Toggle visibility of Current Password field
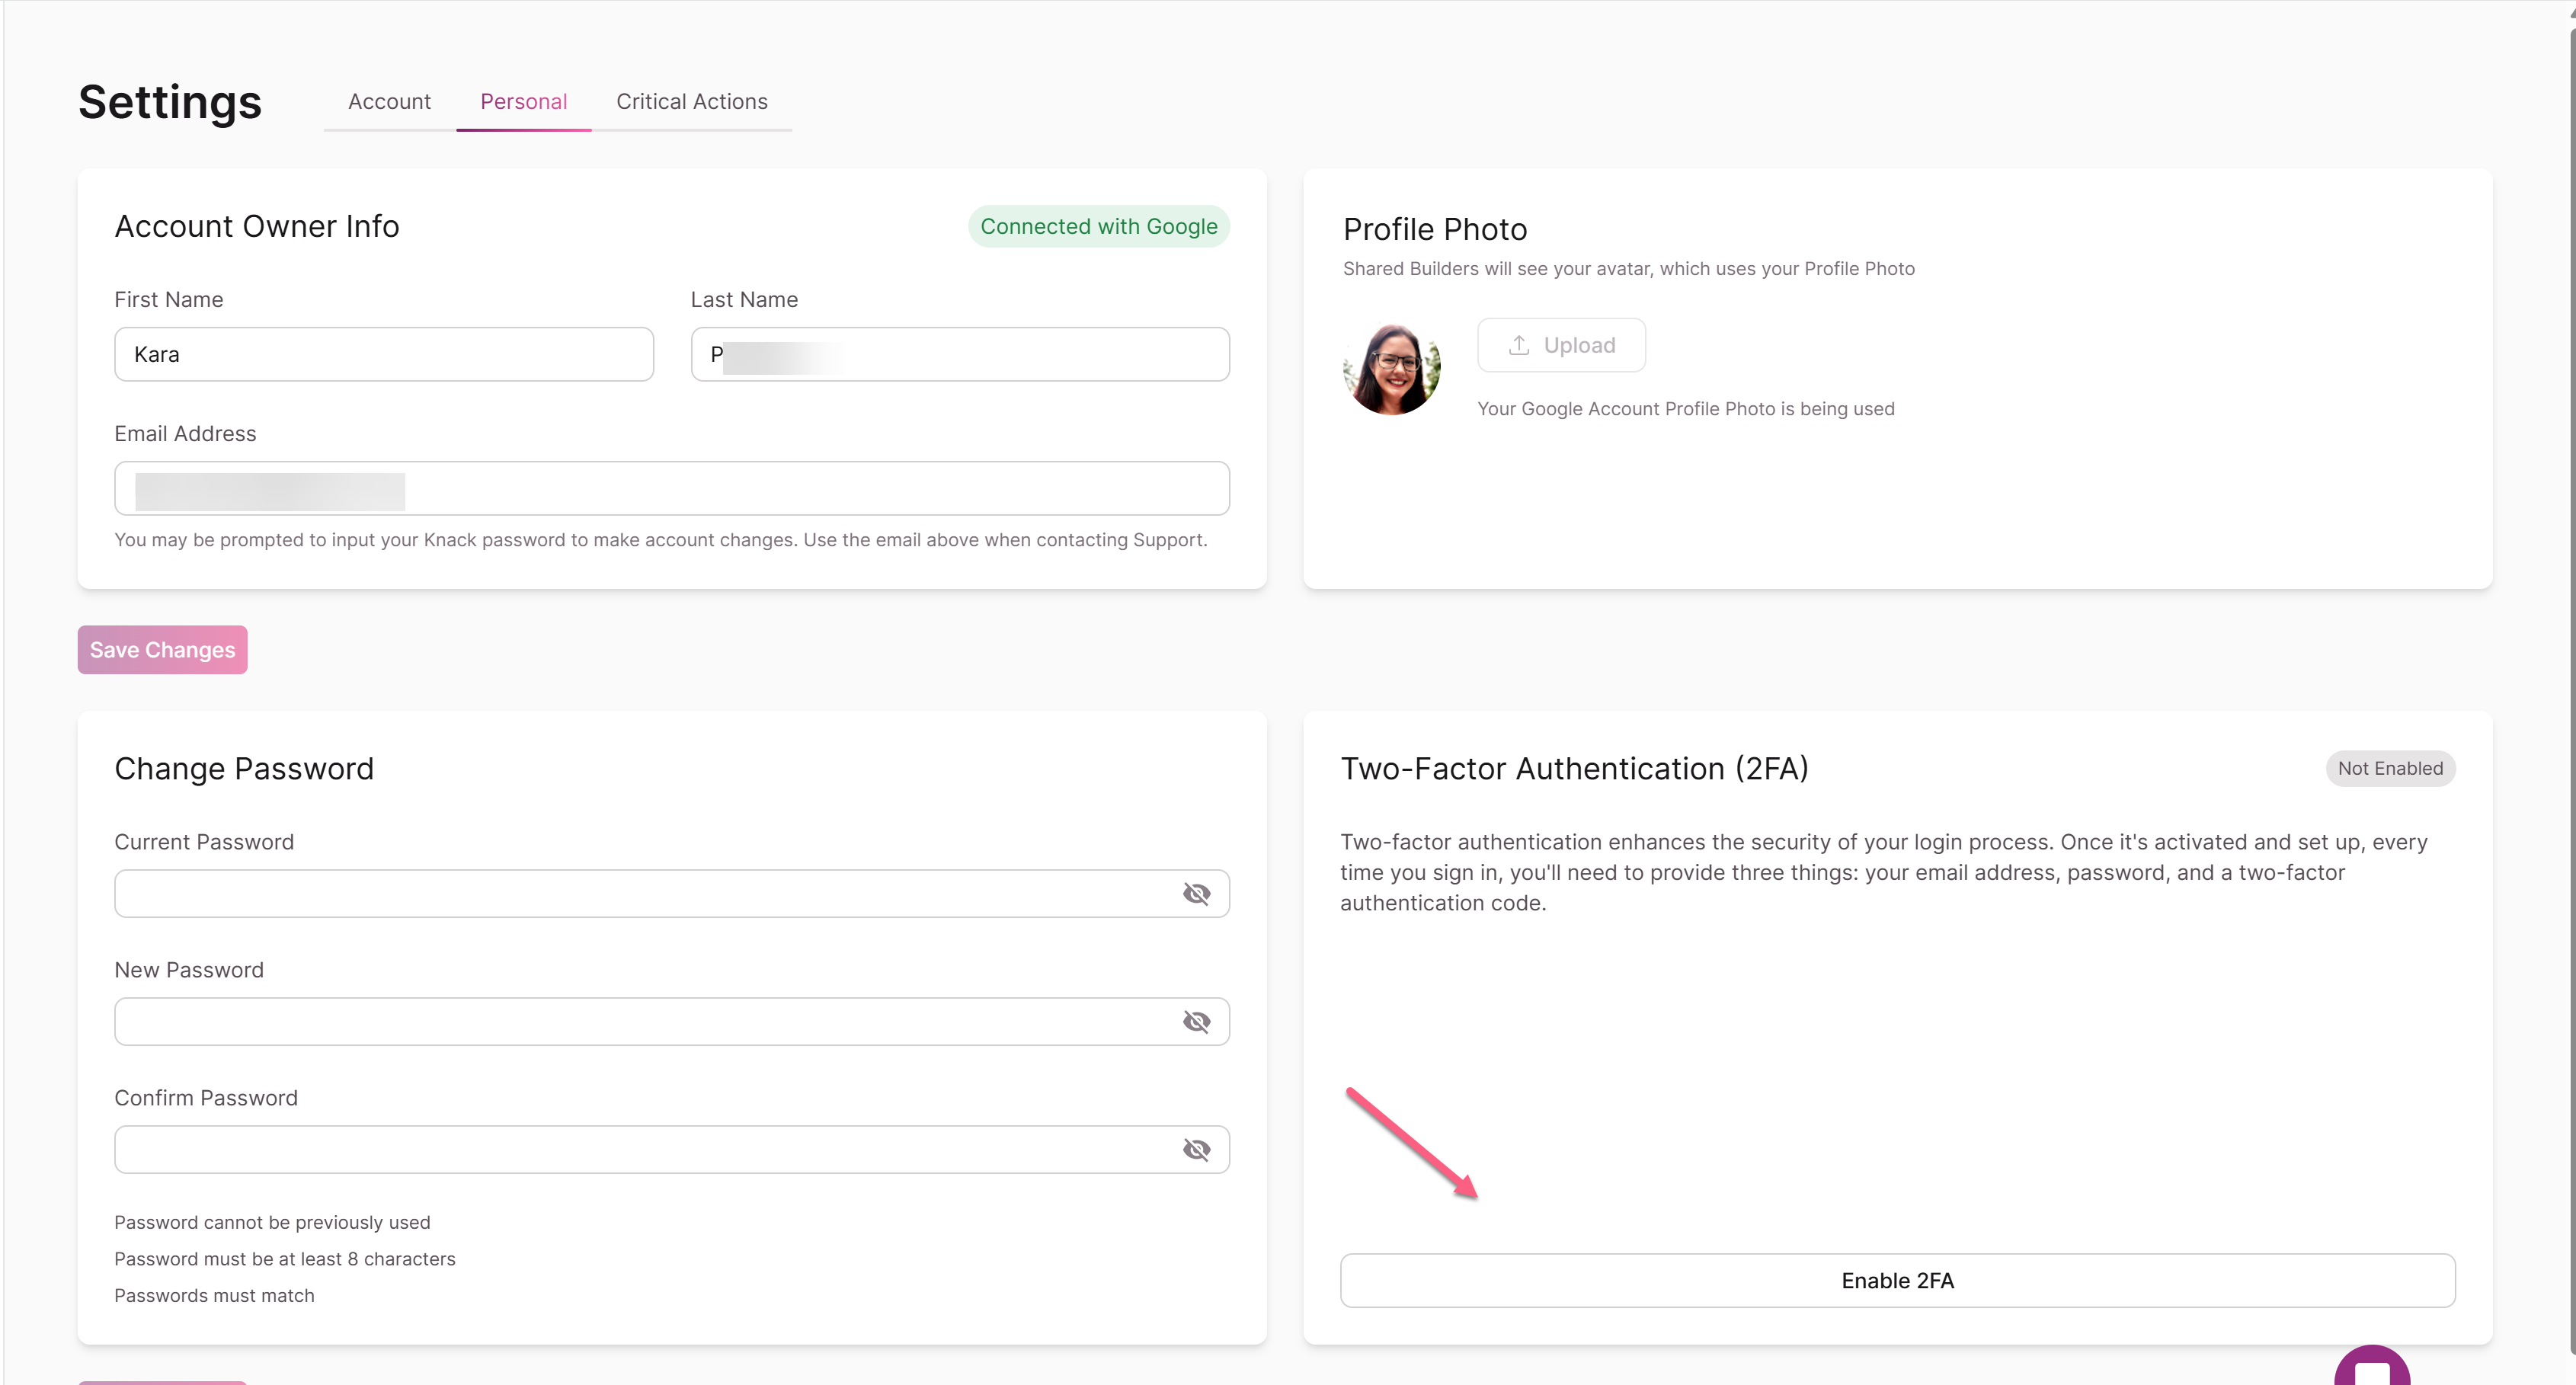This screenshot has height=1385, width=2576. 1196,893
